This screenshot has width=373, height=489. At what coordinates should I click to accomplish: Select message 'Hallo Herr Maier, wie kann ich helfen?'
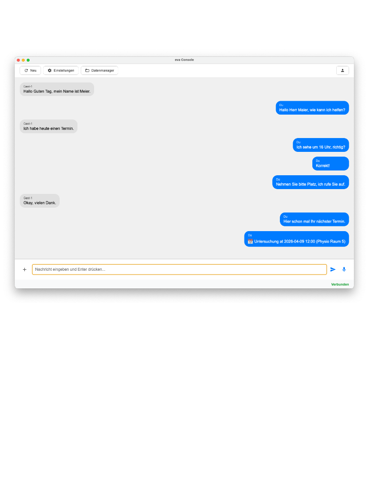pyautogui.click(x=312, y=108)
